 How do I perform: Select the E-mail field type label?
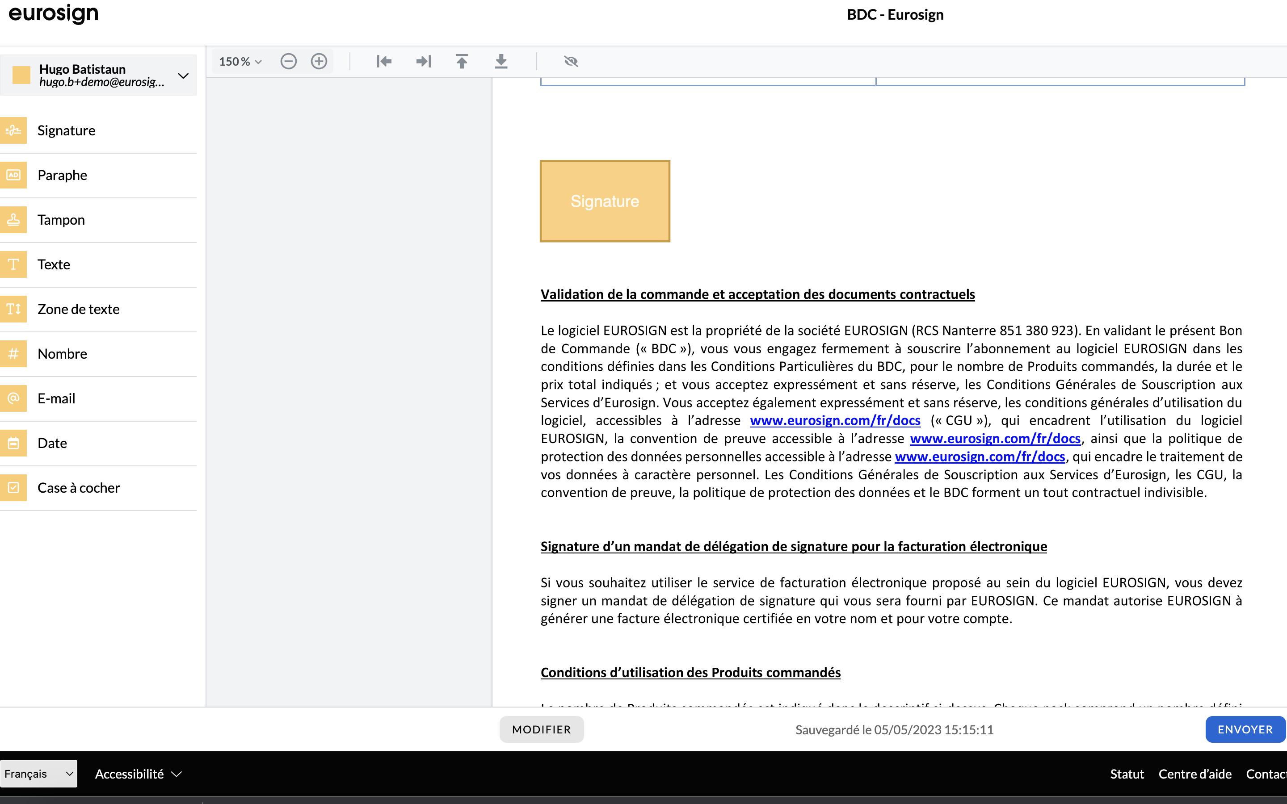[x=56, y=398]
